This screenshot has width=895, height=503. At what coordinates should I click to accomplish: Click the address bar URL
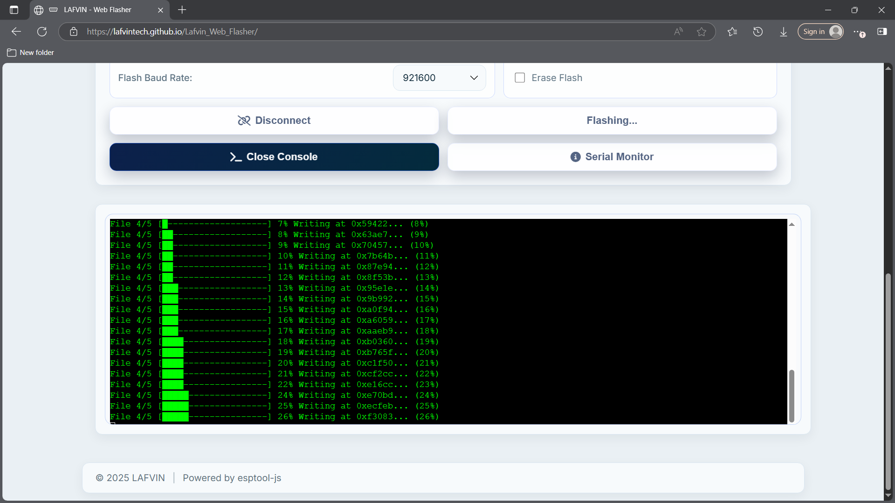pyautogui.click(x=172, y=32)
